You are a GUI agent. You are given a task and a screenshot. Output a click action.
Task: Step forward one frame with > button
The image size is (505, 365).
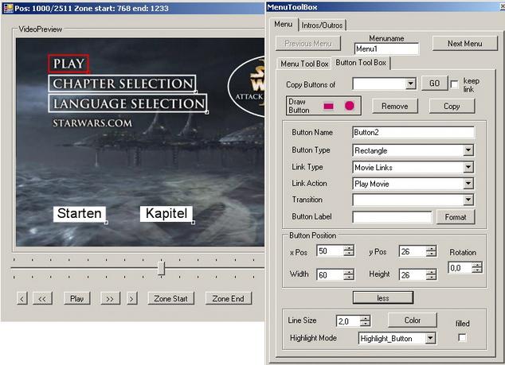pyautogui.click(x=131, y=298)
